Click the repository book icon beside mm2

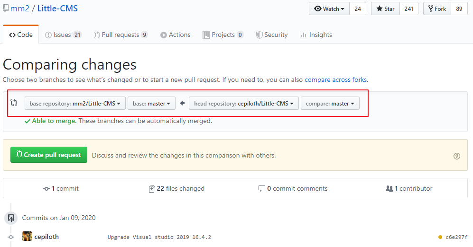tap(6, 8)
